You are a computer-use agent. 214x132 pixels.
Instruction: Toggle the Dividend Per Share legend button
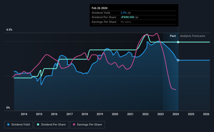pyautogui.click(x=51, y=125)
